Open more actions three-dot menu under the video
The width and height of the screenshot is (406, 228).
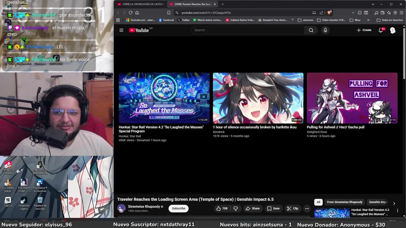click(307, 208)
